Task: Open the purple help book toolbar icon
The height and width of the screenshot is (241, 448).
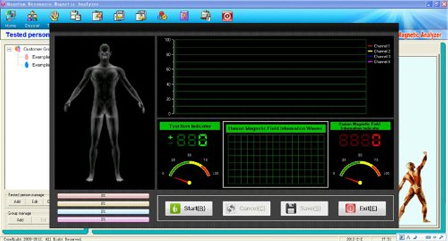Action: [x=184, y=15]
